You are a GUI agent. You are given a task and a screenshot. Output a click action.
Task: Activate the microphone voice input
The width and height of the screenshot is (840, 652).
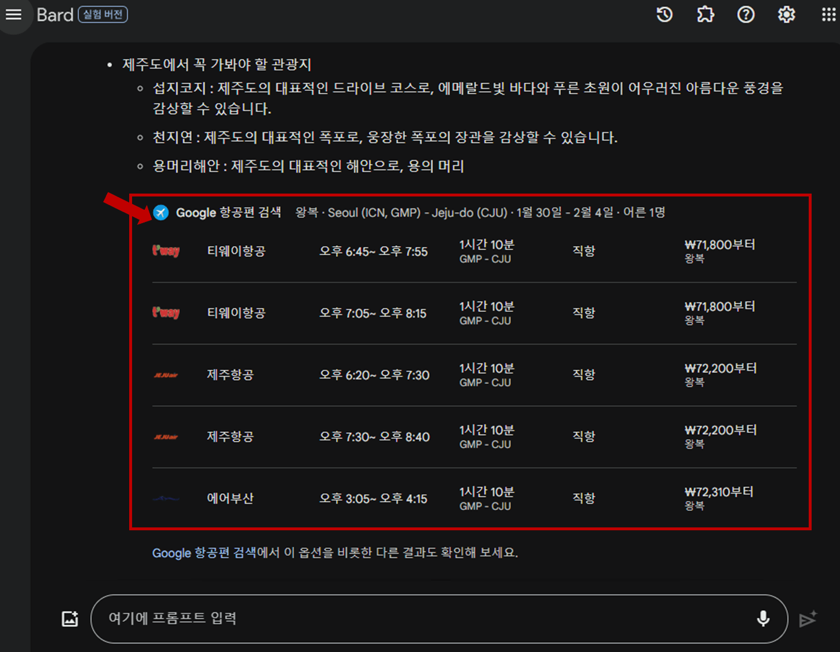pyautogui.click(x=763, y=619)
